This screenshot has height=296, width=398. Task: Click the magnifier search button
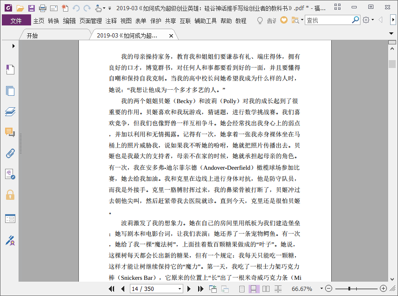[x=355, y=20]
